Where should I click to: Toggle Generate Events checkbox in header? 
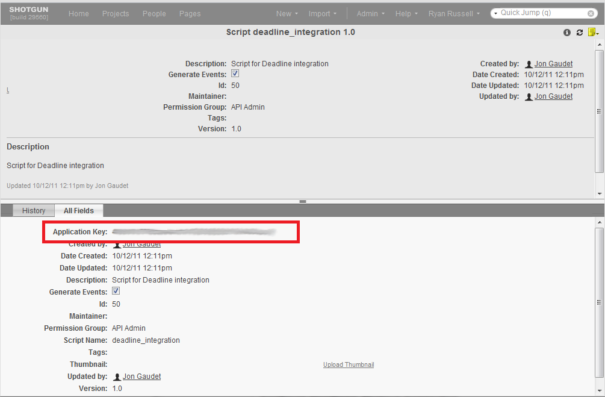click(x=235, y=73)
